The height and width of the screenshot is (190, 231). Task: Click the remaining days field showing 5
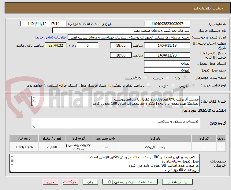[88, 45]
